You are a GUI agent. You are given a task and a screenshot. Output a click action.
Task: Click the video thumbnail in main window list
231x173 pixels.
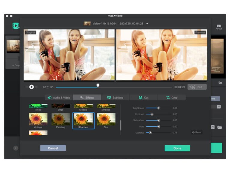13,46
